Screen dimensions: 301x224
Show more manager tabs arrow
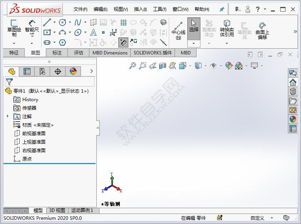(92, 71)
